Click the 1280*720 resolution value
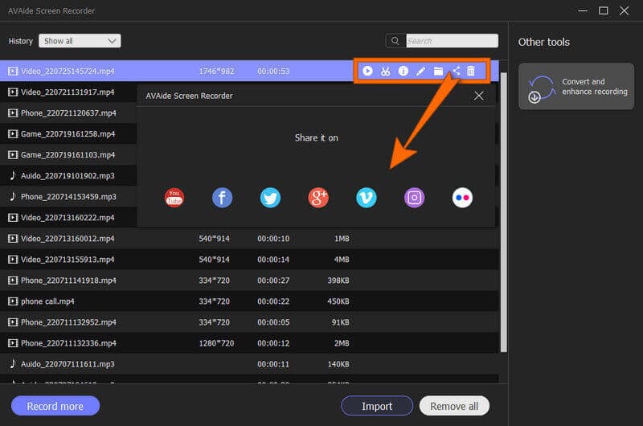 click(x=216, y=343)
